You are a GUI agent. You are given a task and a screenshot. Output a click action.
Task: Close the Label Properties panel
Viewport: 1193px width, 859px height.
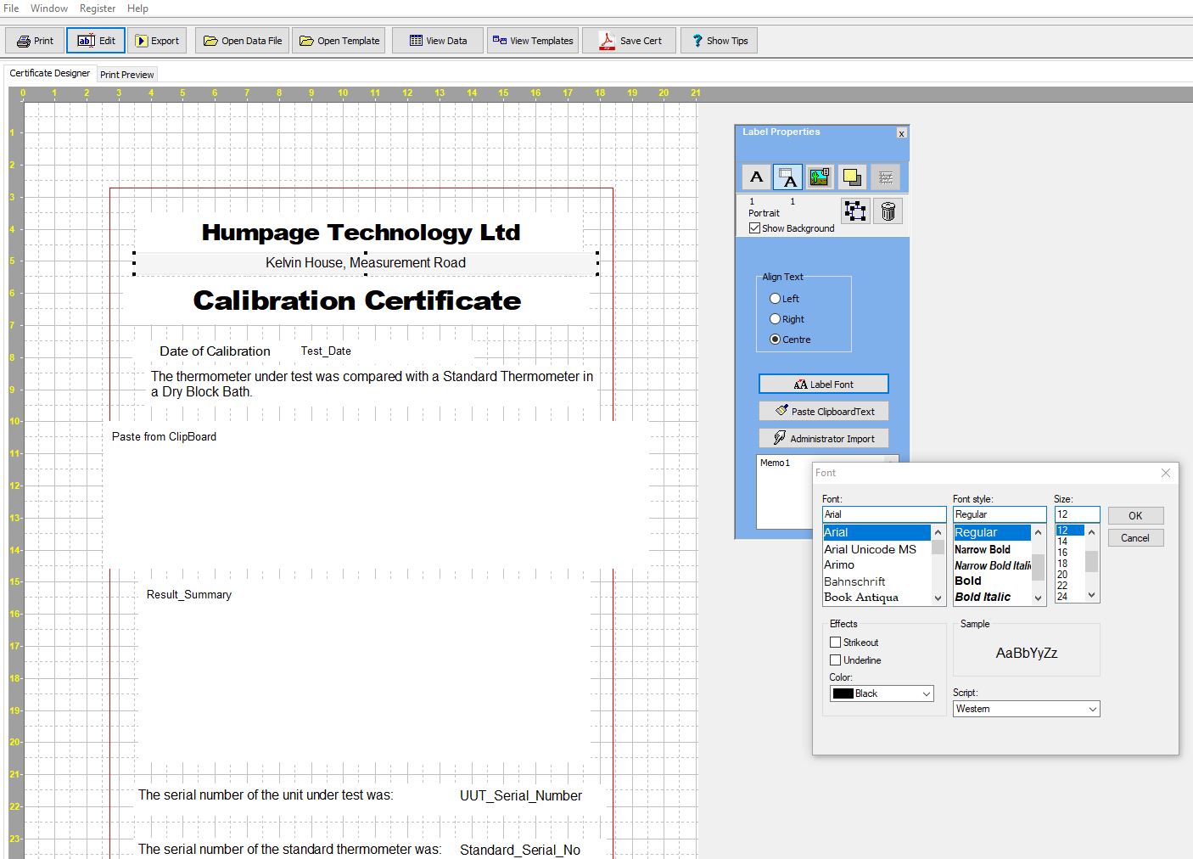901,133
